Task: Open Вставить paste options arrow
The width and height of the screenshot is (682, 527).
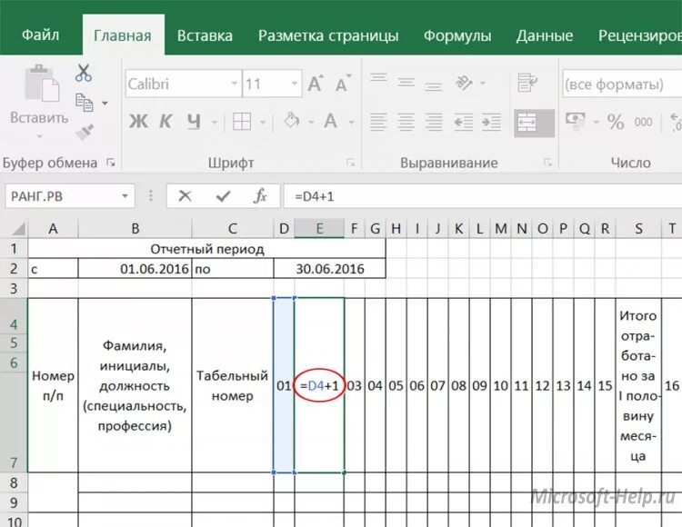Action: click(40, 136)
